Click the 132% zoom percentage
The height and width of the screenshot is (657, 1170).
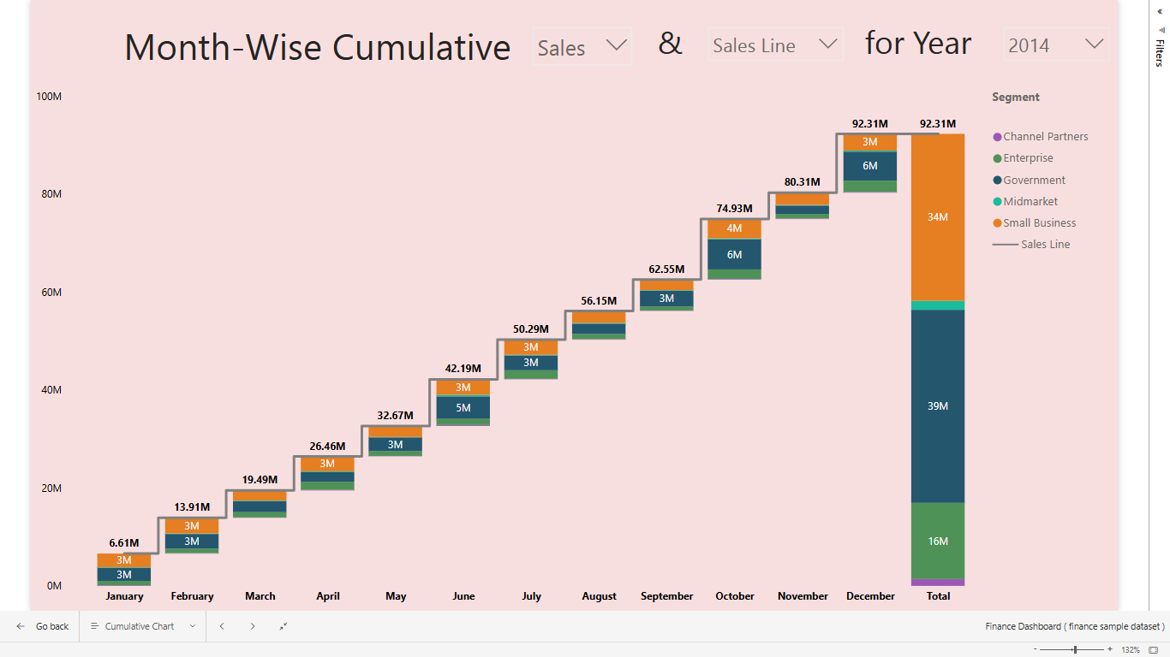pos(1132,650)
